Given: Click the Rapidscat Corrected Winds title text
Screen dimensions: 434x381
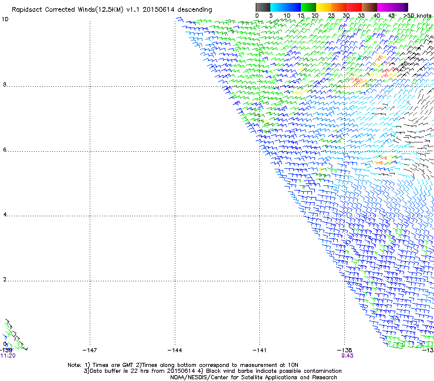Looking at the screenshot, I should [x=112, y=10].
